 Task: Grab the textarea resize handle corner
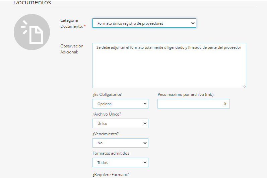pos(244,86)
